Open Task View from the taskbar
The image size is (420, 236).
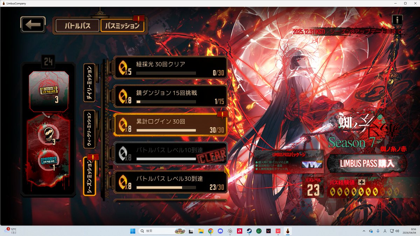[191, 231]
